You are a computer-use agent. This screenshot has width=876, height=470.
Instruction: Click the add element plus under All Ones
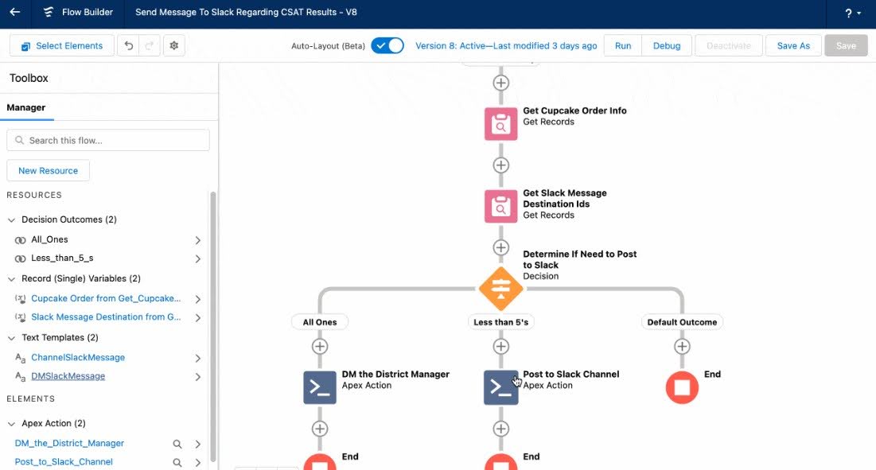(319, 347)
